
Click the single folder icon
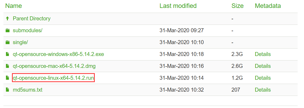(x=7, y=43)
